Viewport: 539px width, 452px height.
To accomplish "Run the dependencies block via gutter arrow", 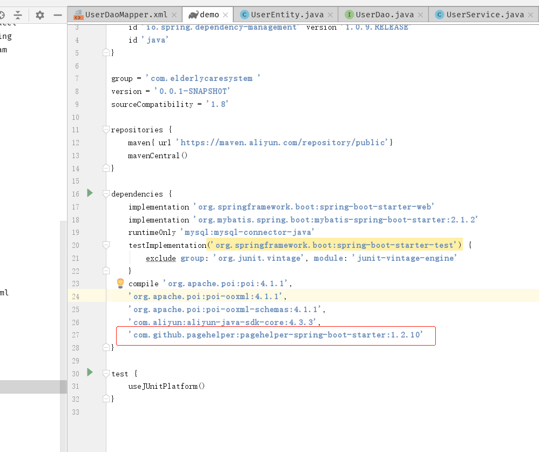I will (x=90, y=193).
